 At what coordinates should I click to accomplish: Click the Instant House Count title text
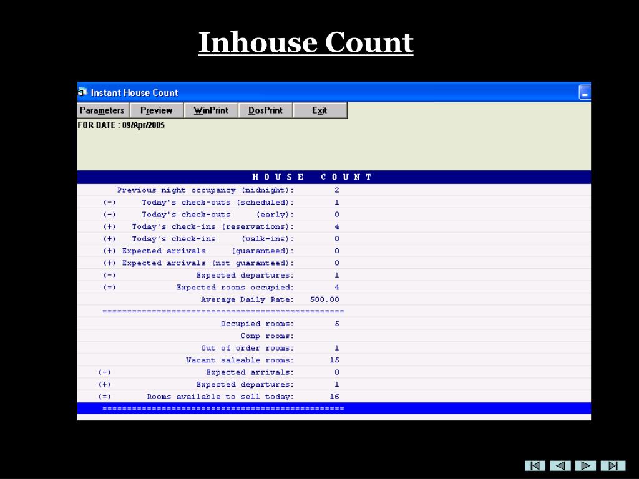[x=135, y=93]
